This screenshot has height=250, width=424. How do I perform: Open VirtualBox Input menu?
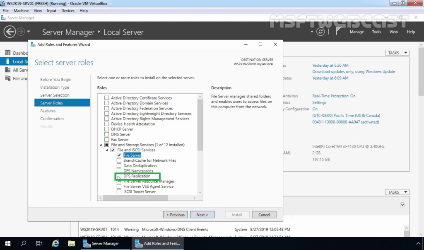[x=51, y=10]
